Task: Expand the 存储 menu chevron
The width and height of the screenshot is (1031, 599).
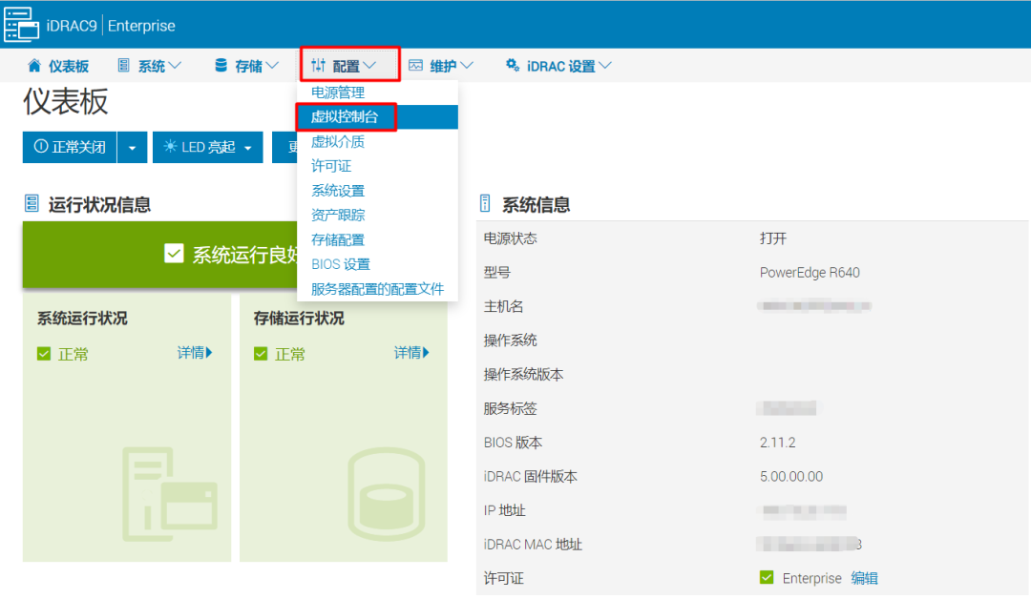Action: click(x=272, y=66)
